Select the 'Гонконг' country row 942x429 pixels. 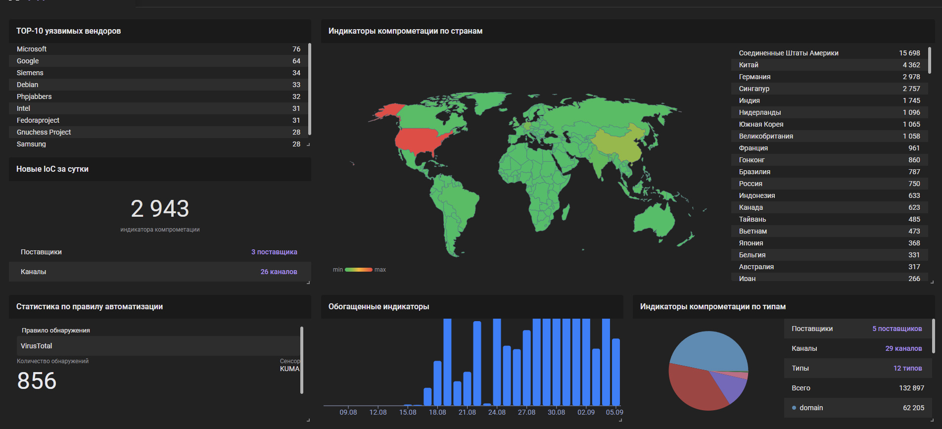click(830, 160)
